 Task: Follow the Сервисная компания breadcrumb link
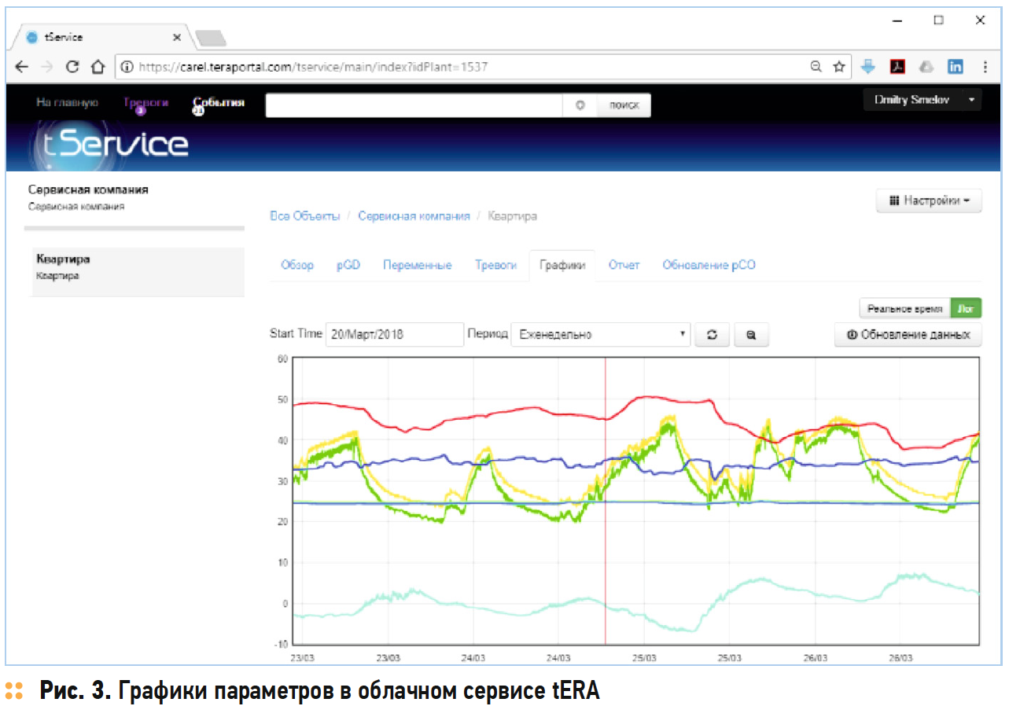[x=414, y=215]
